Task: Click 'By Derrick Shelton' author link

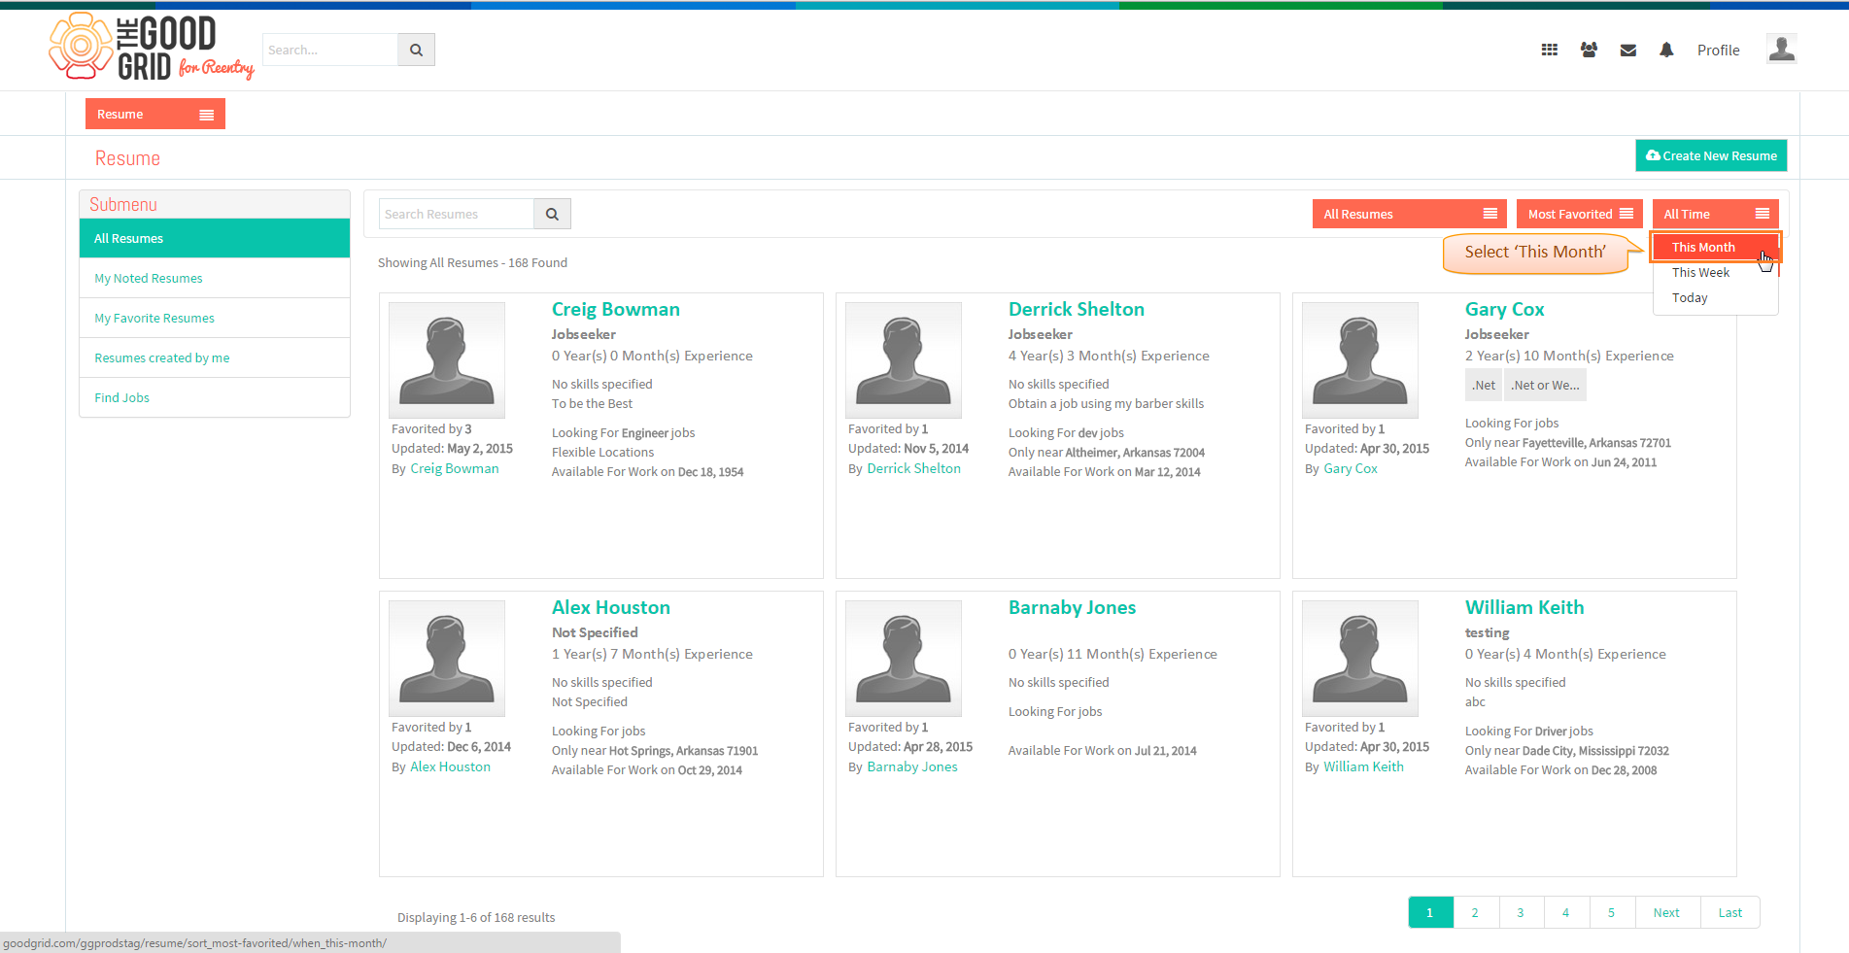Action: click(x=913, y=468)
